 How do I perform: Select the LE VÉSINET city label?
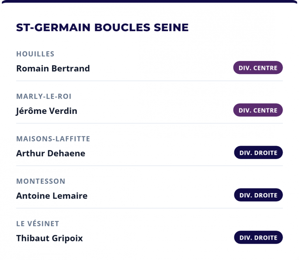pyautogui.click(x=38, y=224)
